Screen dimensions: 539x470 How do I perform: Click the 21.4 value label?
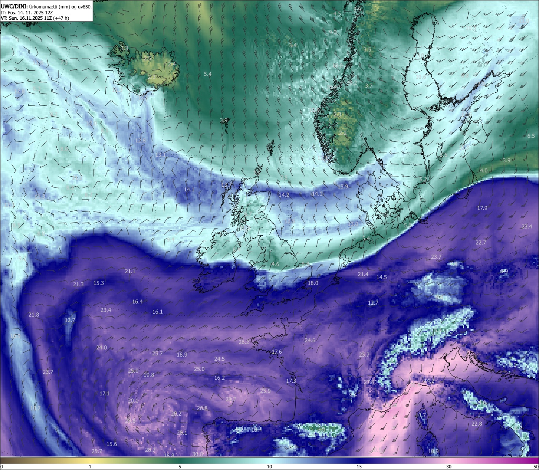[x=363, y=274]
